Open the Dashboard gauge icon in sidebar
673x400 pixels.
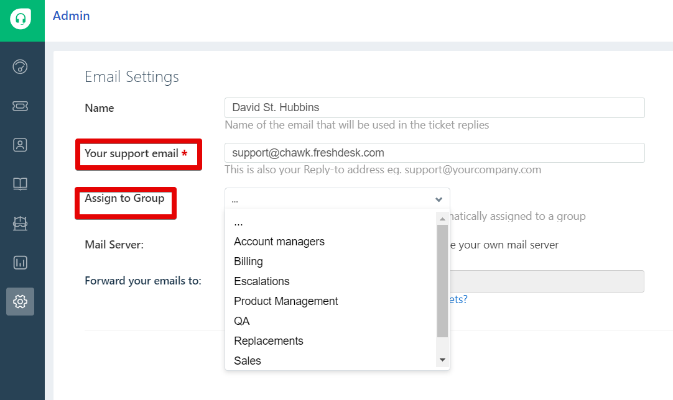pos(21,66)
